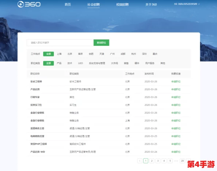
Task: Click the 2020-03-24 publish date cell
Action: point(151,152)
